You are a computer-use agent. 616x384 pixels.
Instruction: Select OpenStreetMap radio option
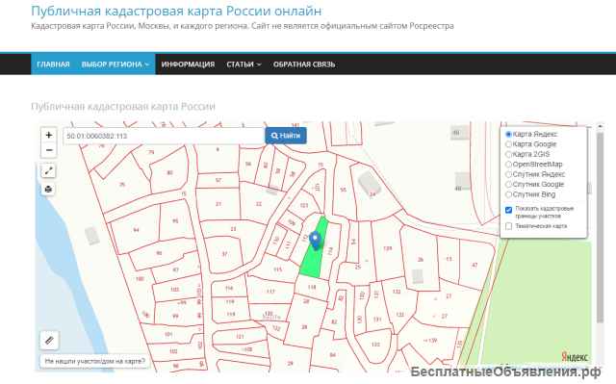coord(508,165)
